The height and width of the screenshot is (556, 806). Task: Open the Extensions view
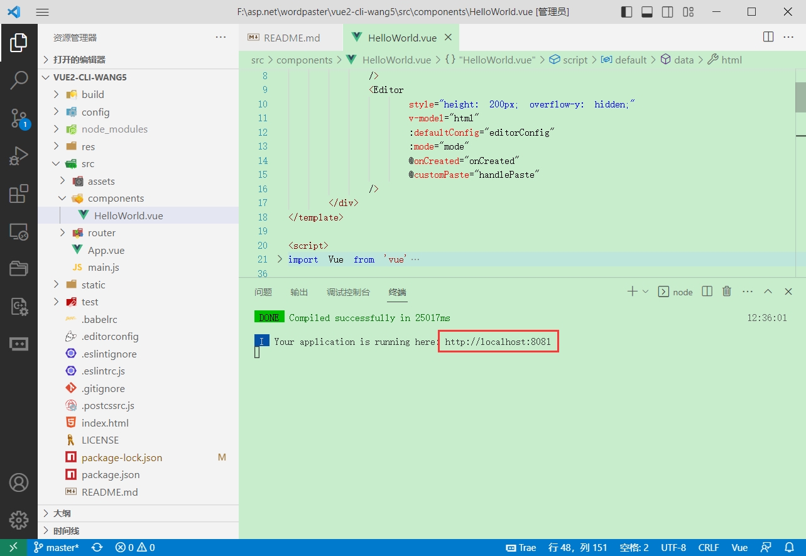point(19,194)
